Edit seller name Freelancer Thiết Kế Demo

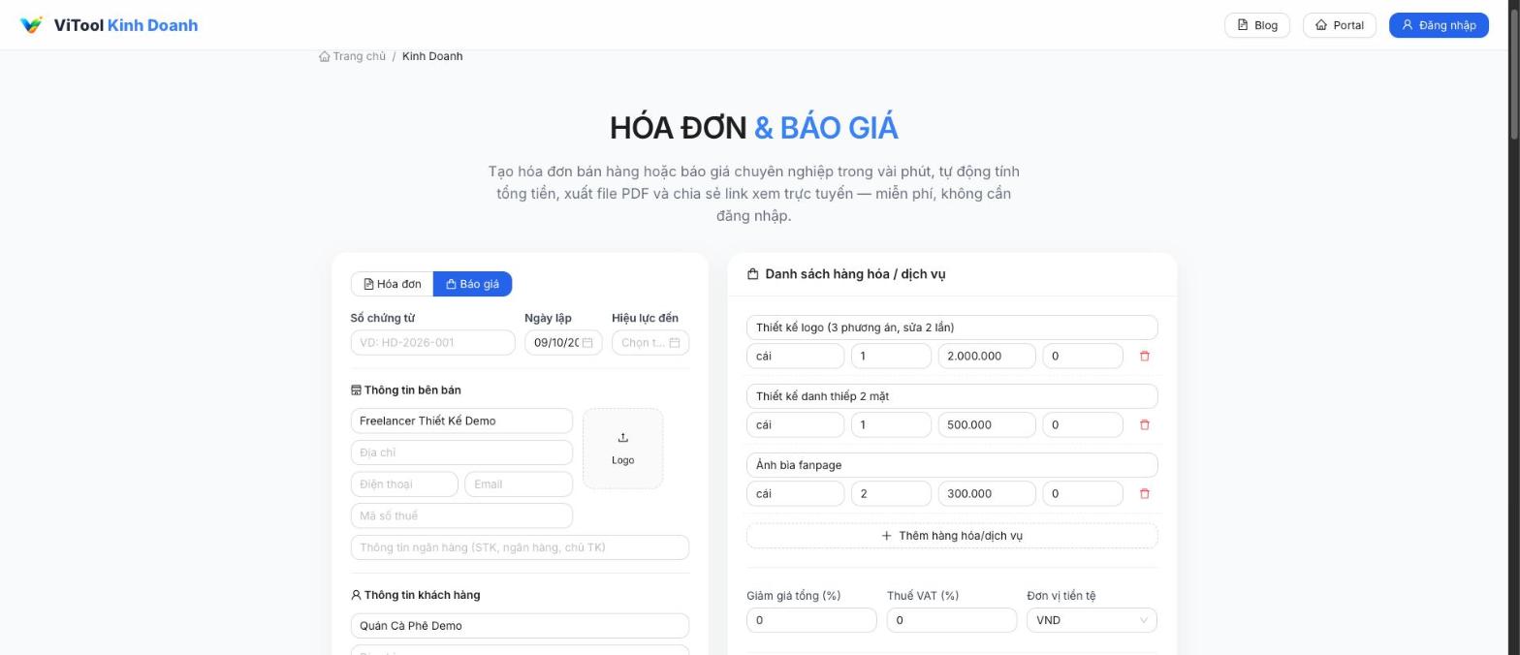coord(461,421)
